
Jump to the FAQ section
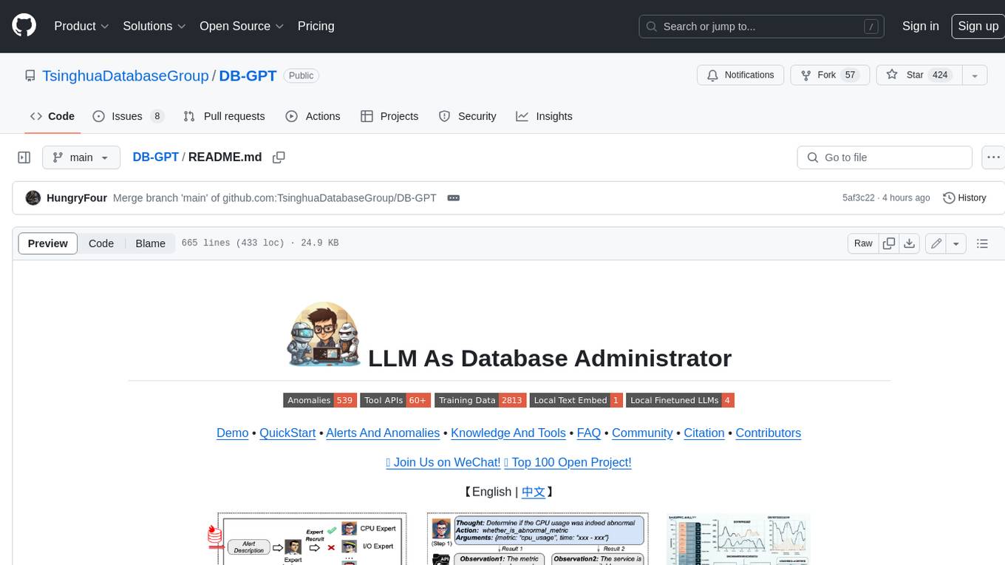coord(589,433)
